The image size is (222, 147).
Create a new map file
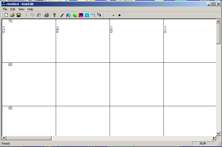[6, 15]
